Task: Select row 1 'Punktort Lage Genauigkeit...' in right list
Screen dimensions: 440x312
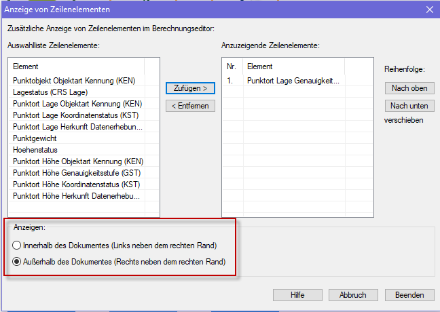Action: point(293,81)
